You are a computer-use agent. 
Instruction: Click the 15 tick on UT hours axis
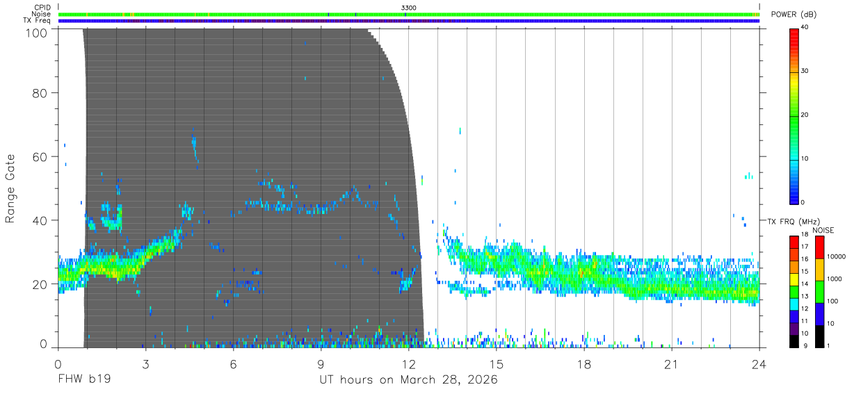(x=497, y=364)
